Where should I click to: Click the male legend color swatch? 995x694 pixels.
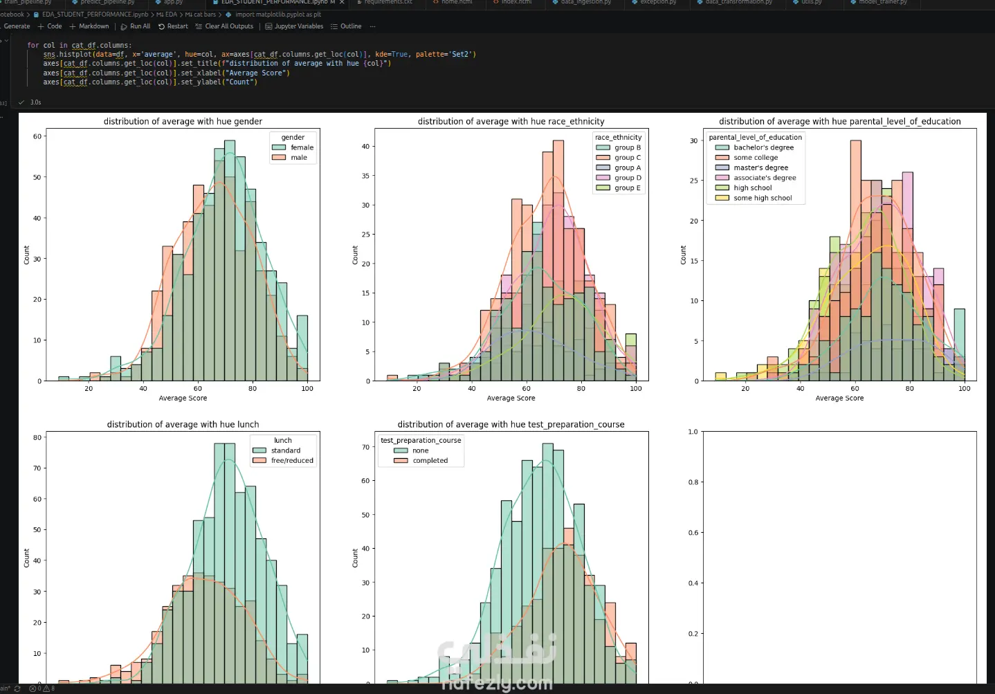tap(279, 158)
